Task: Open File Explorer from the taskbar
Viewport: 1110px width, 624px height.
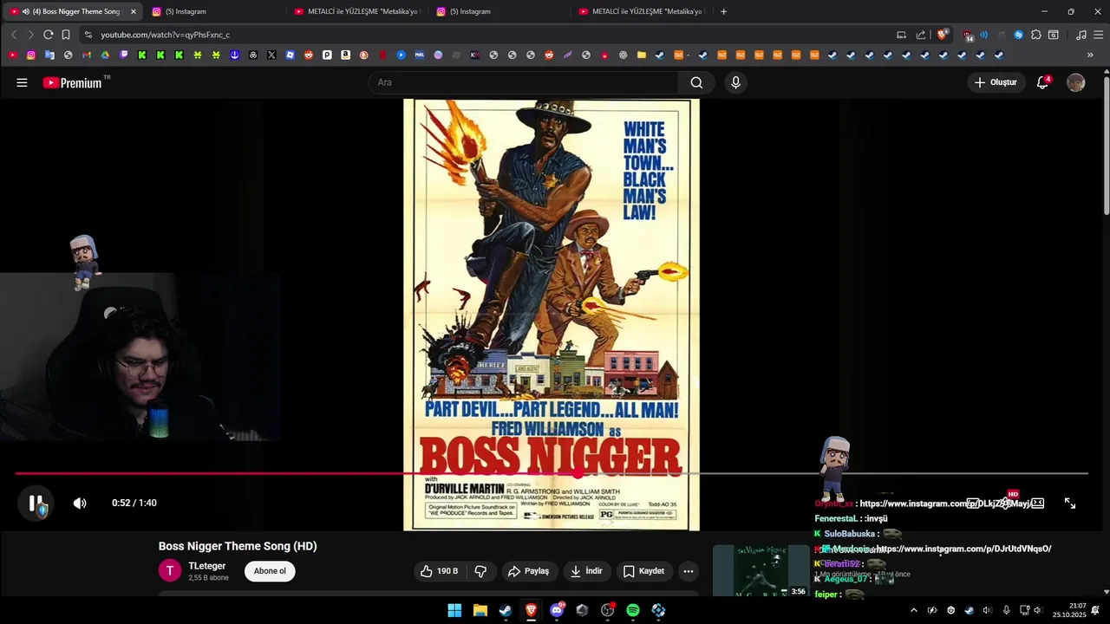Action: (x=480, y=610)
